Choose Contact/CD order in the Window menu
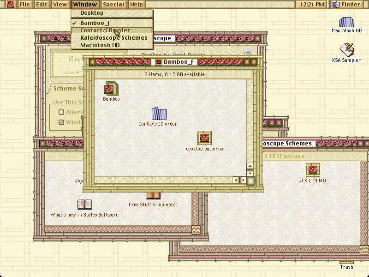 [112, 30]
